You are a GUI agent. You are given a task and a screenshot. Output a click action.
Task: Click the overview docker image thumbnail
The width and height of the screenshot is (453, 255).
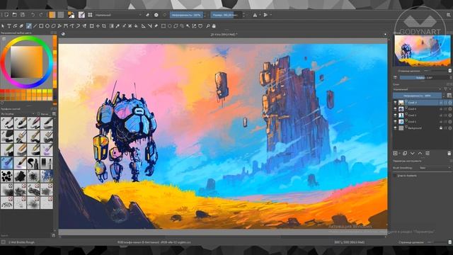[x=422, y=50]
